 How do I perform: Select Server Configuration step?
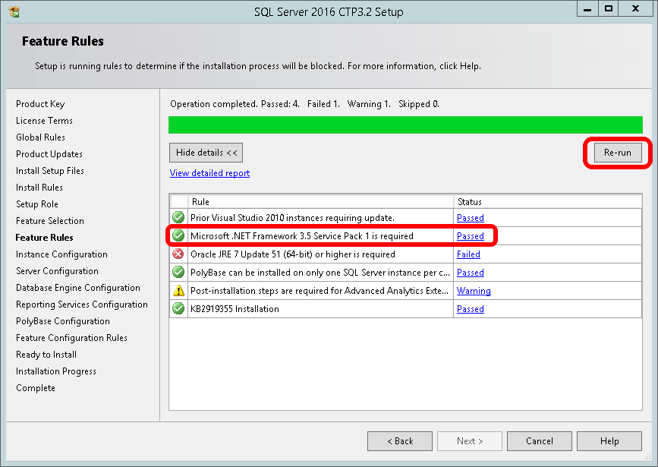coord(57,271)
